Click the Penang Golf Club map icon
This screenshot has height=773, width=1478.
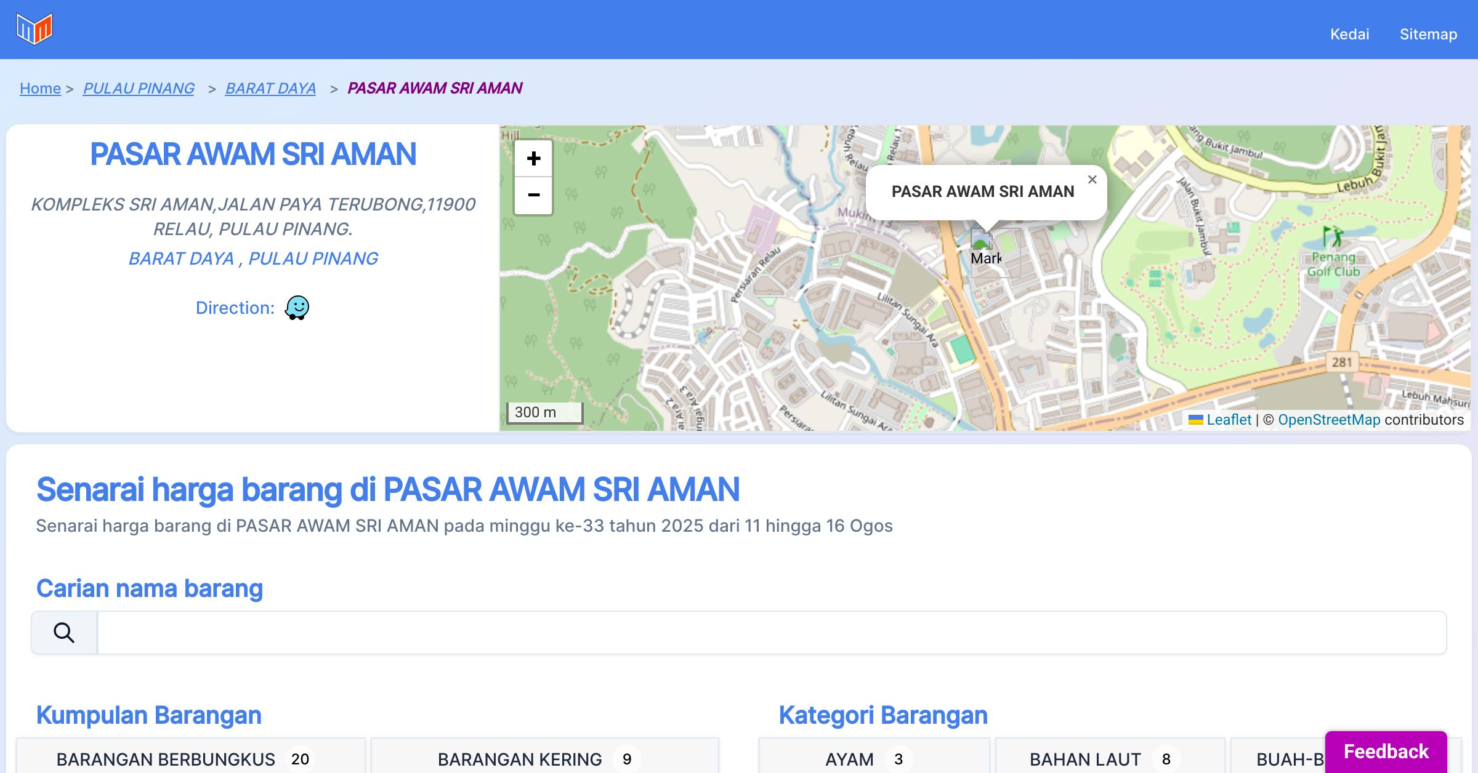pos(1333,236)
